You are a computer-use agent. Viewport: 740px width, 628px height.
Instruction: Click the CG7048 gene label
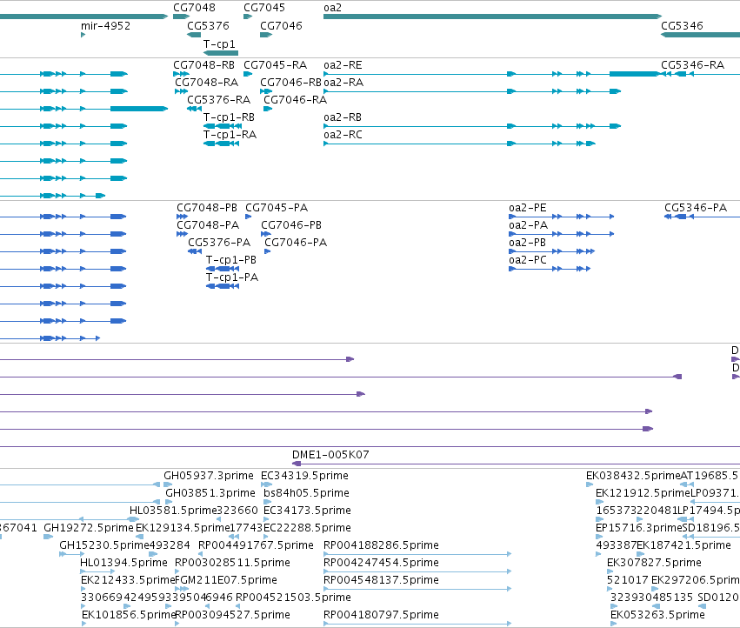click(x=194, y=8)
